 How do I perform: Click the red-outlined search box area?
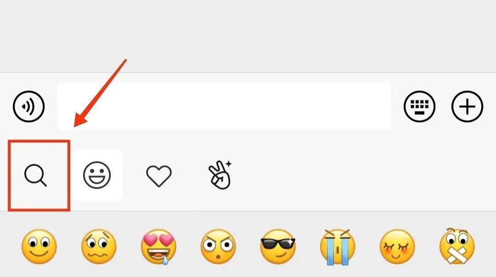(x=39, y=176)
